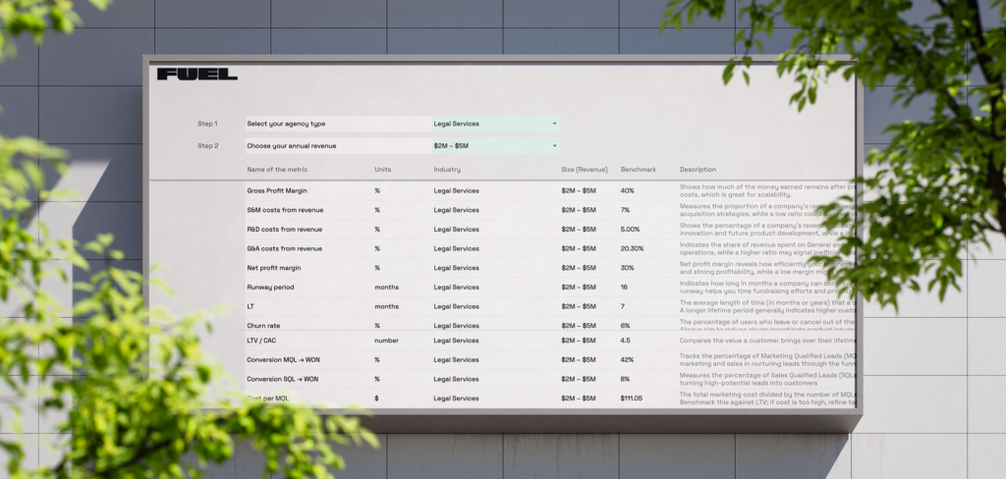Click the $111.05 benchmark value
This screenshot has width=1006, height=479.
632,399
